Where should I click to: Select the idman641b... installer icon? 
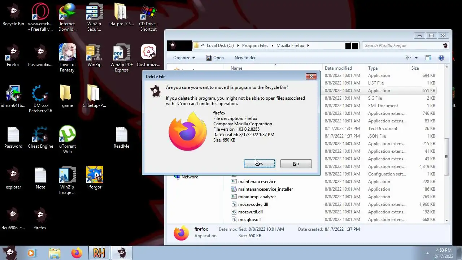[13, 97]
